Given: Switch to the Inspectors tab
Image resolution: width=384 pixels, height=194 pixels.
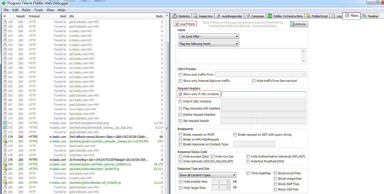Looking at the screenshot, I should pos(203,16).
